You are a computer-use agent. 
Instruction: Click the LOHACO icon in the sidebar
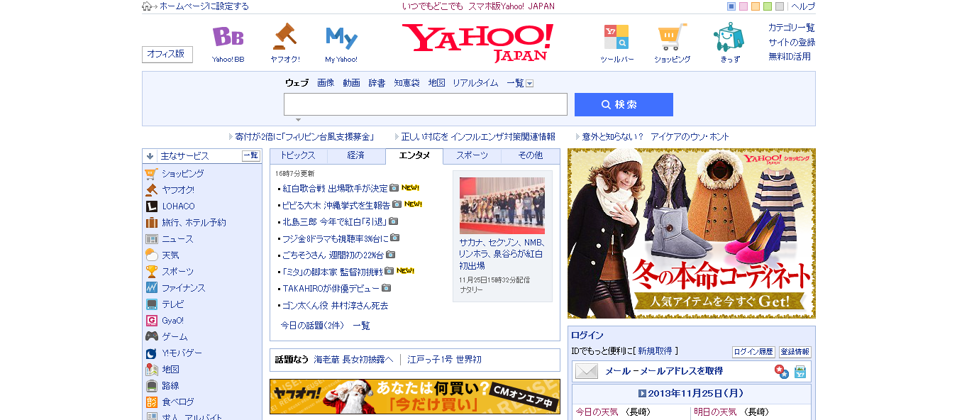pos(151,206)
